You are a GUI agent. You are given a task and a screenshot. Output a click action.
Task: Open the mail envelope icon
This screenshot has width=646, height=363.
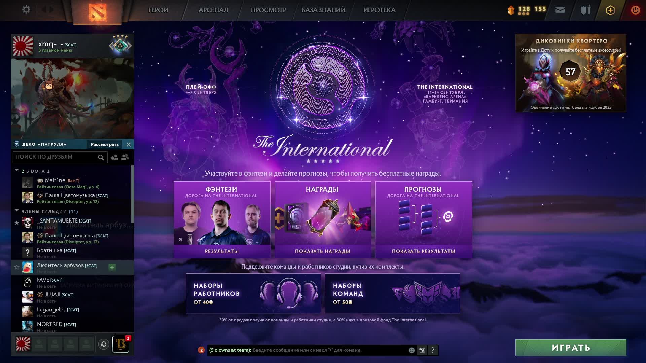tap(560, 10)
